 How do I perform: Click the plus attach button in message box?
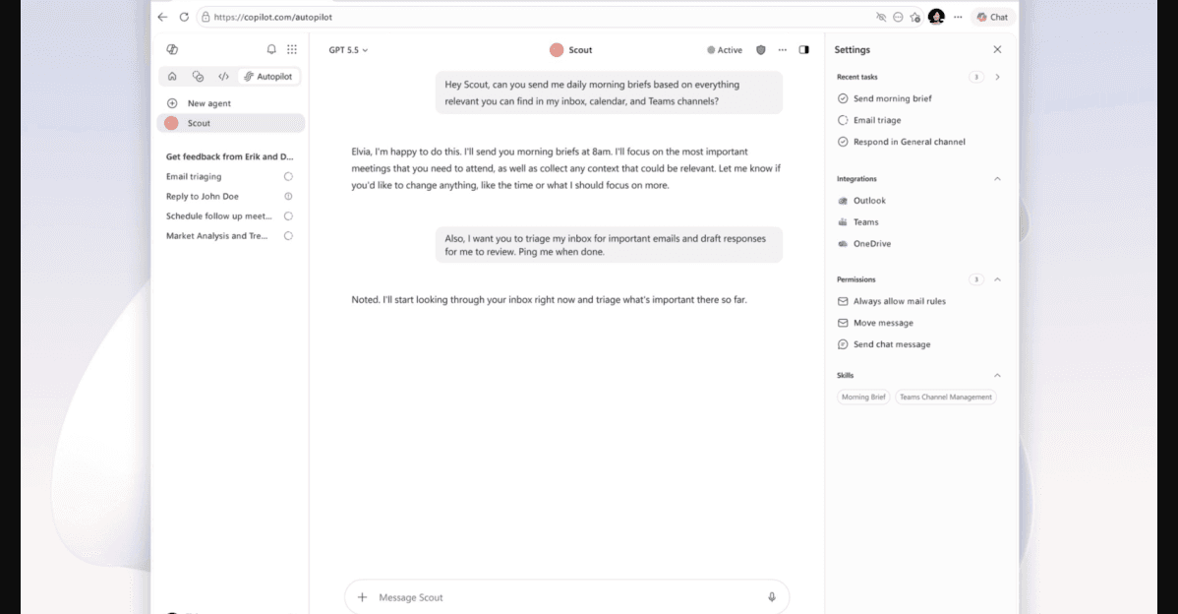pyautogui.click(x=362, y=597)
